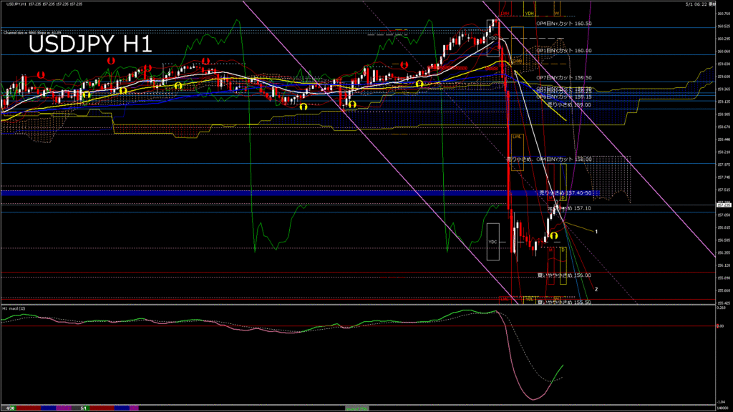
Task: Click the yellow up-arrow signal near 156.8
Action: click(x=553, y=236)
